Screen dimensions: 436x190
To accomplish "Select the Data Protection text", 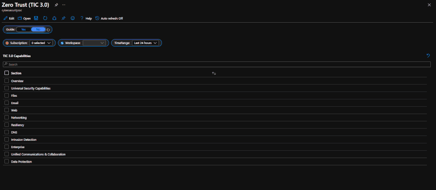I will 21,162.
